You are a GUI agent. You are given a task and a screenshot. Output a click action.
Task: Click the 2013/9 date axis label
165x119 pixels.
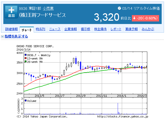[81, 96]
